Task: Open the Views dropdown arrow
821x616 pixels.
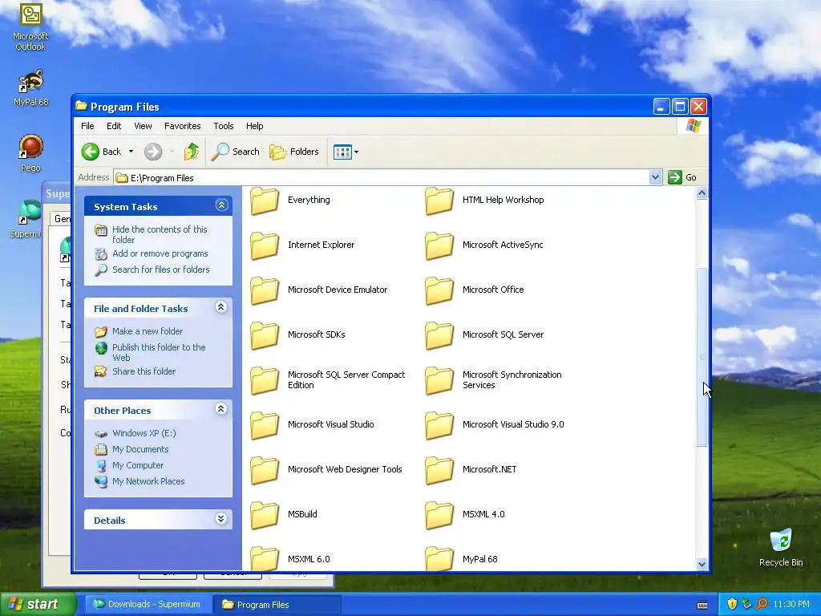Action: 357,152
